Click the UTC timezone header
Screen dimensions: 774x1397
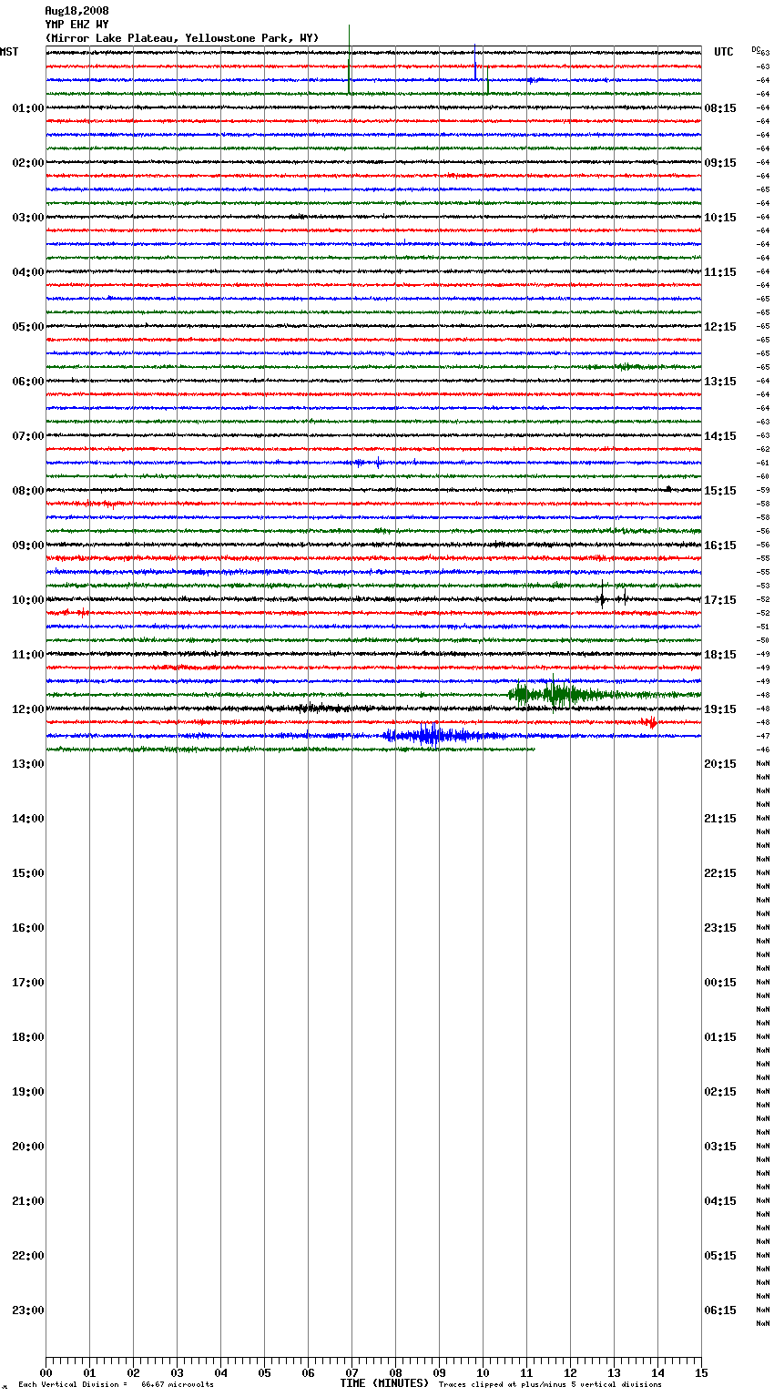724,52
